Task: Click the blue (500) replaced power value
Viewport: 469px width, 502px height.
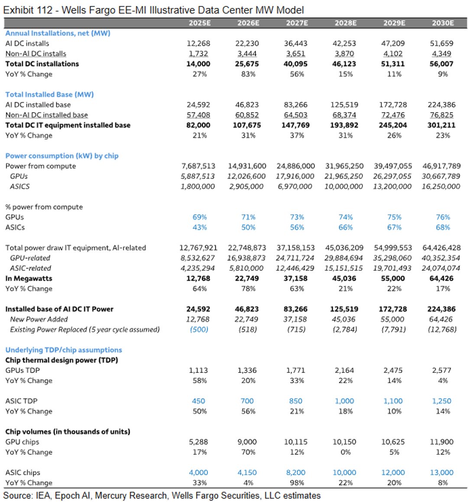Action: click(199, 330)
